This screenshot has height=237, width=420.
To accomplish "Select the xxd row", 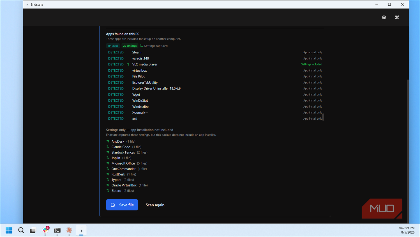I will tap(215, 119).
